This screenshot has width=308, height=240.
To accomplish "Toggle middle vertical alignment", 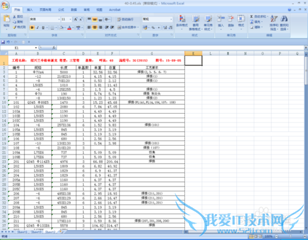I will (x=95, y=19).
